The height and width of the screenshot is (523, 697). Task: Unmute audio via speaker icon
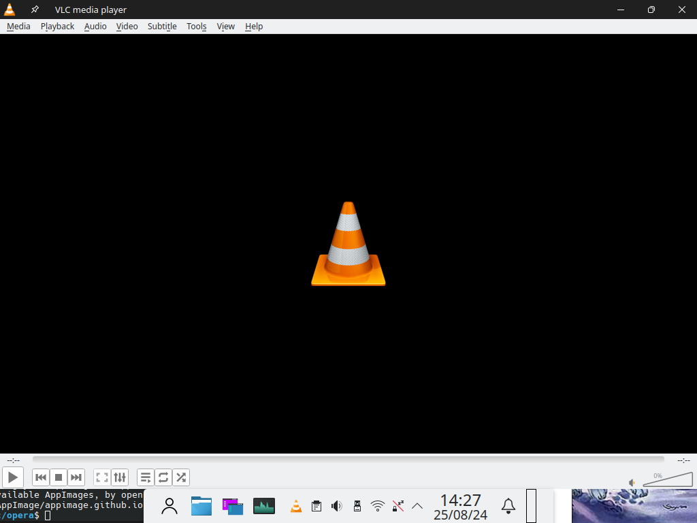point(632,483)
